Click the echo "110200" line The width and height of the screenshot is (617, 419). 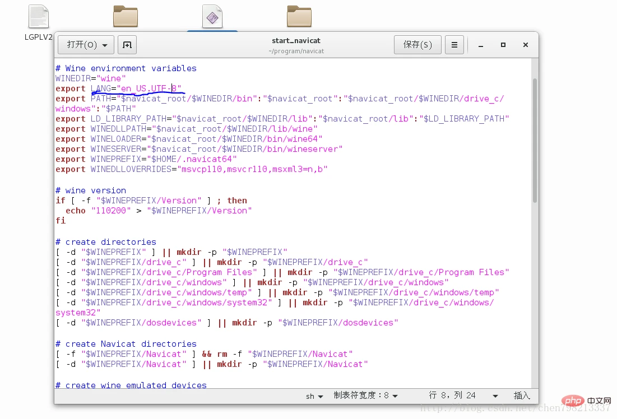[x=159, y=211]
